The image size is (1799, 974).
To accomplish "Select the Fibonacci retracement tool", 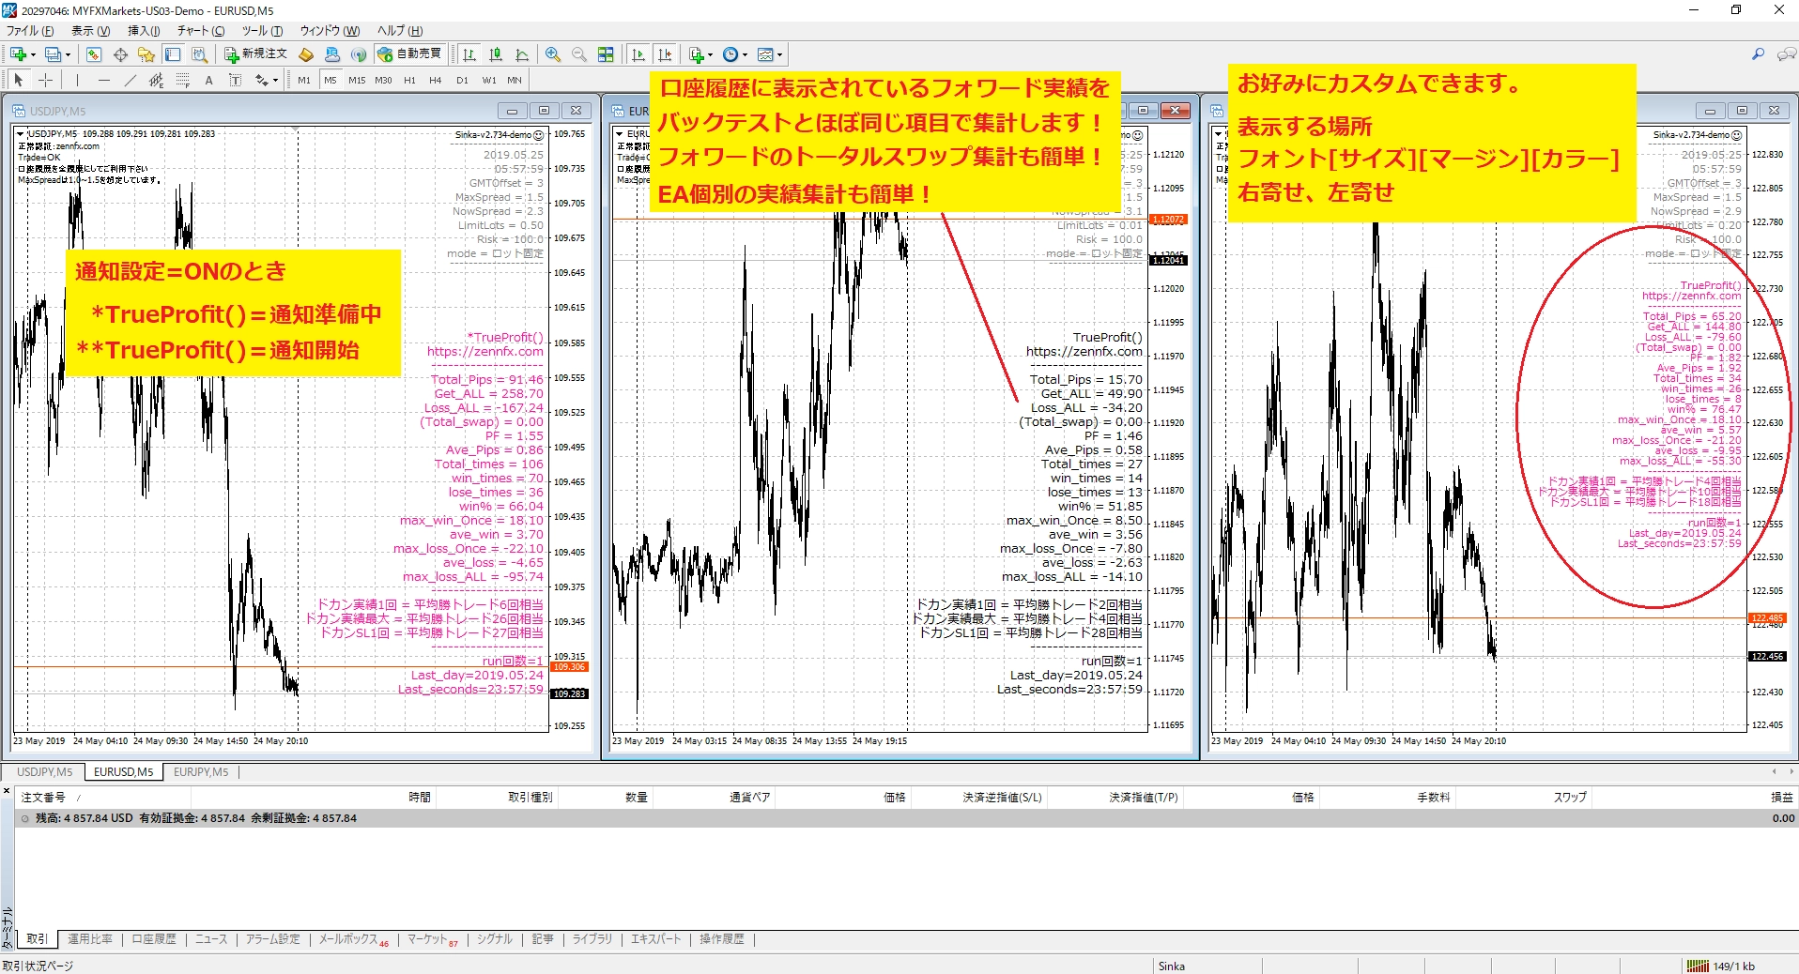I will tap(183, 80).
